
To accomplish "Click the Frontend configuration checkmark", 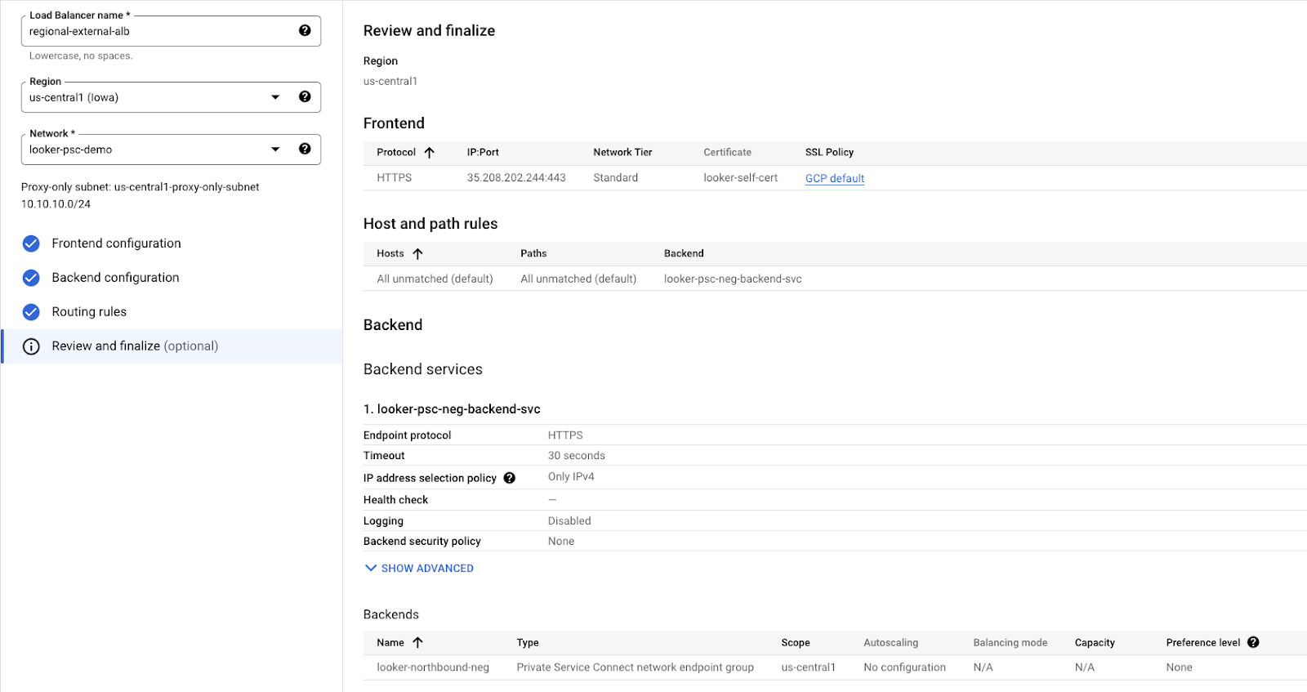I will tap(31, 243).
